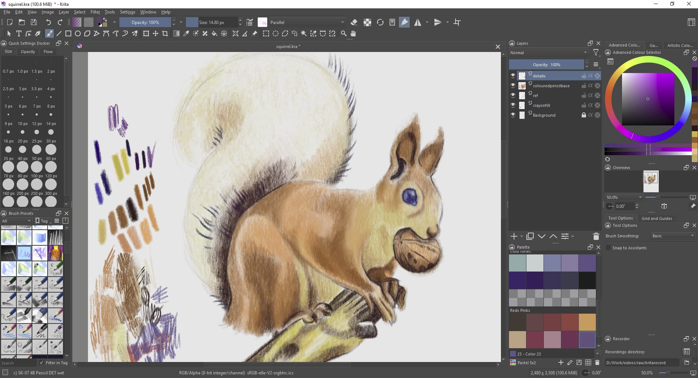698x378 pixels.
Task: Select the Rectangle shape tool
Action: (x=68, y=33)
